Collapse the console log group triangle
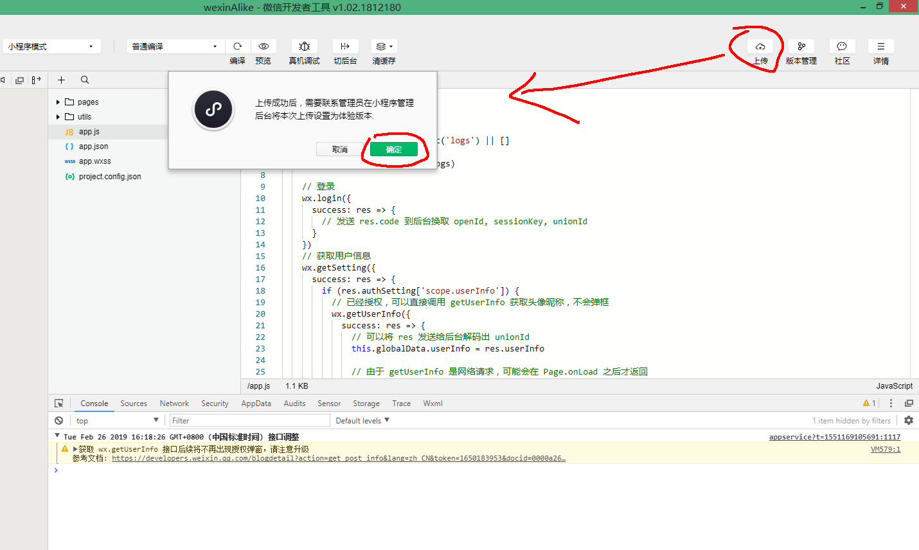The width and height of the screenshot is (919, 550). [57, 436]
